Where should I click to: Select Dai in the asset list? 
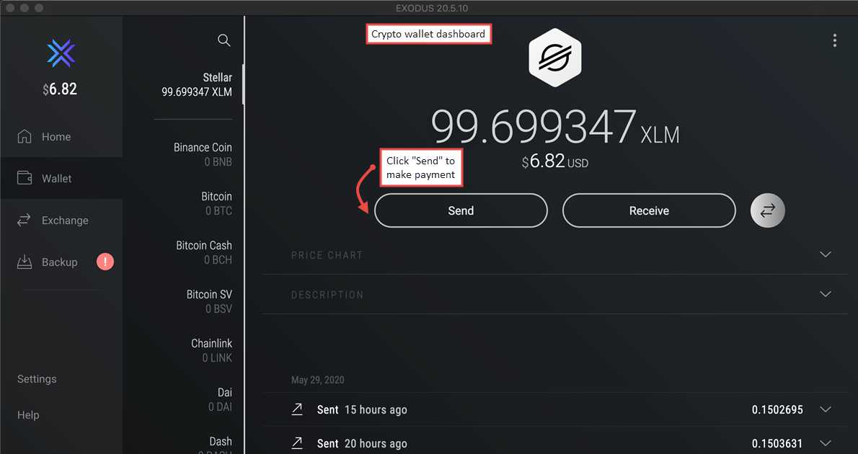(220, 399)
